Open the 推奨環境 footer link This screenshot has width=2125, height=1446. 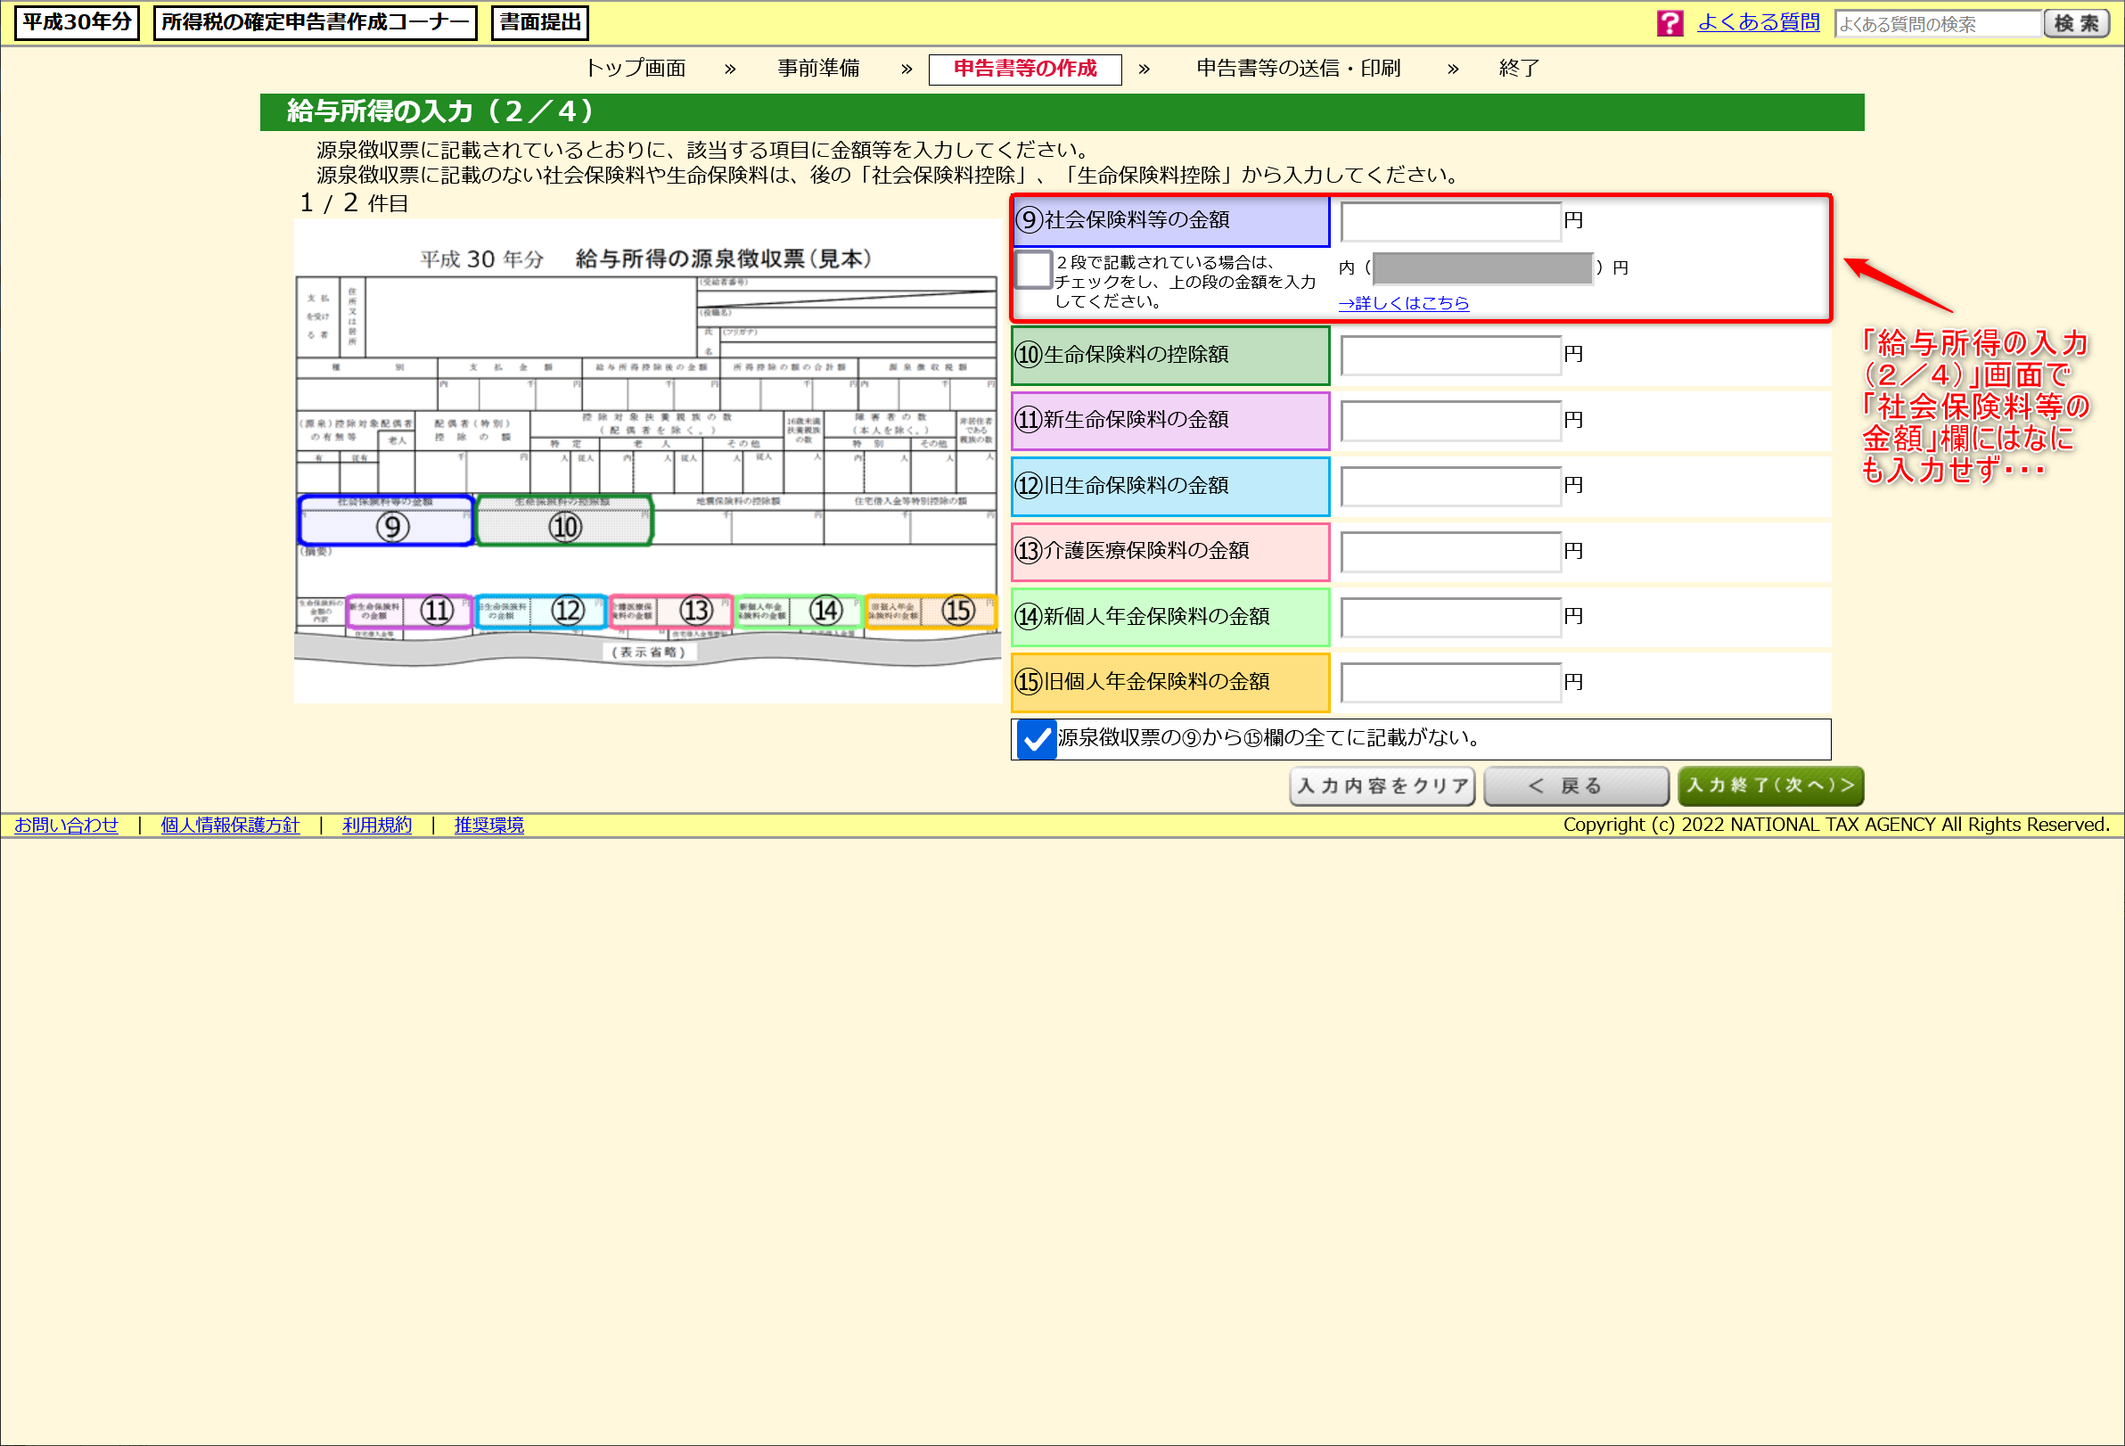[489, 825]
